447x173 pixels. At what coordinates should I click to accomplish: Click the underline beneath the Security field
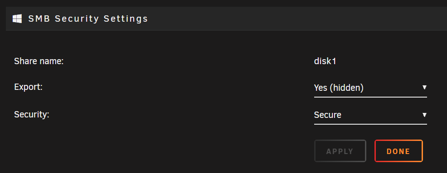[x=370, y=124]
